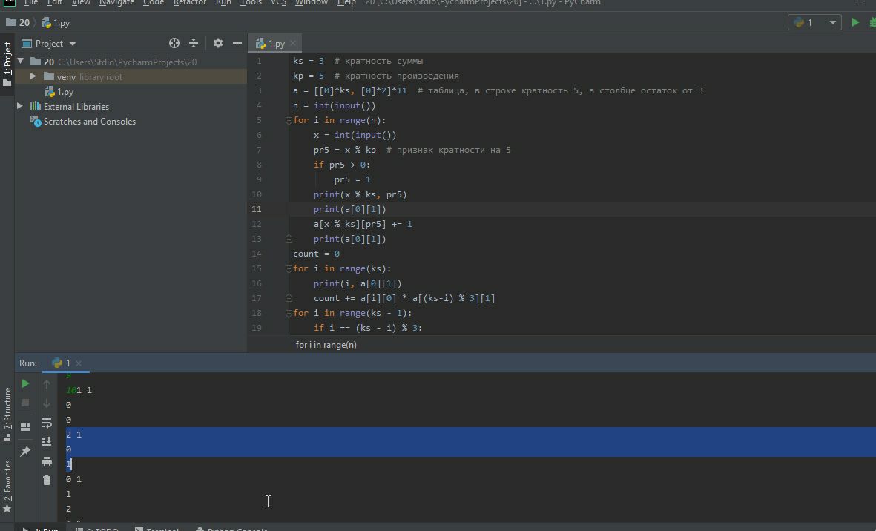
Task: Open the 2: Favorites side tab
Action: pos(7,486)
